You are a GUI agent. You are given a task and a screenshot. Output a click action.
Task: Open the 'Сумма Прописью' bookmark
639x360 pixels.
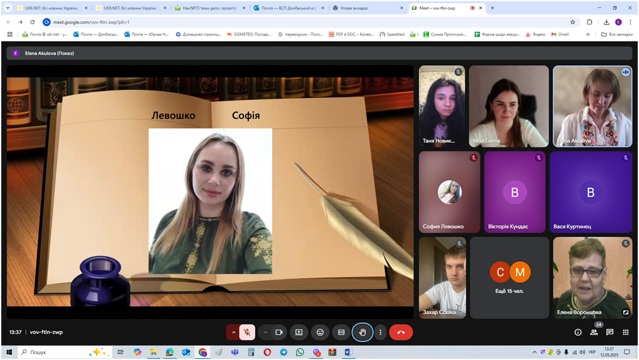tap(444, 34)
